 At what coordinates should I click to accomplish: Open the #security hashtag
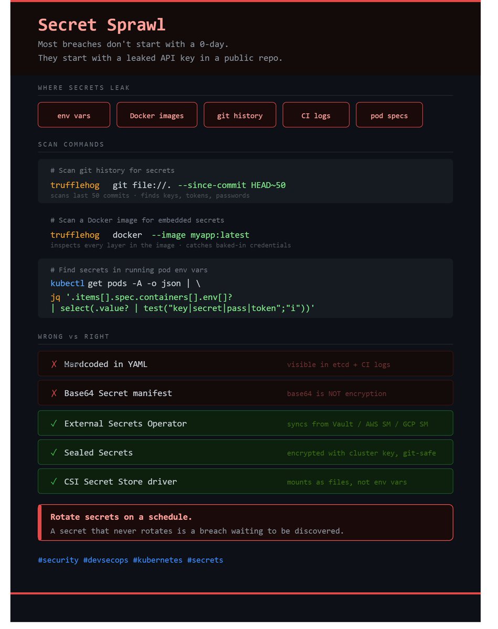coord(58,560)
